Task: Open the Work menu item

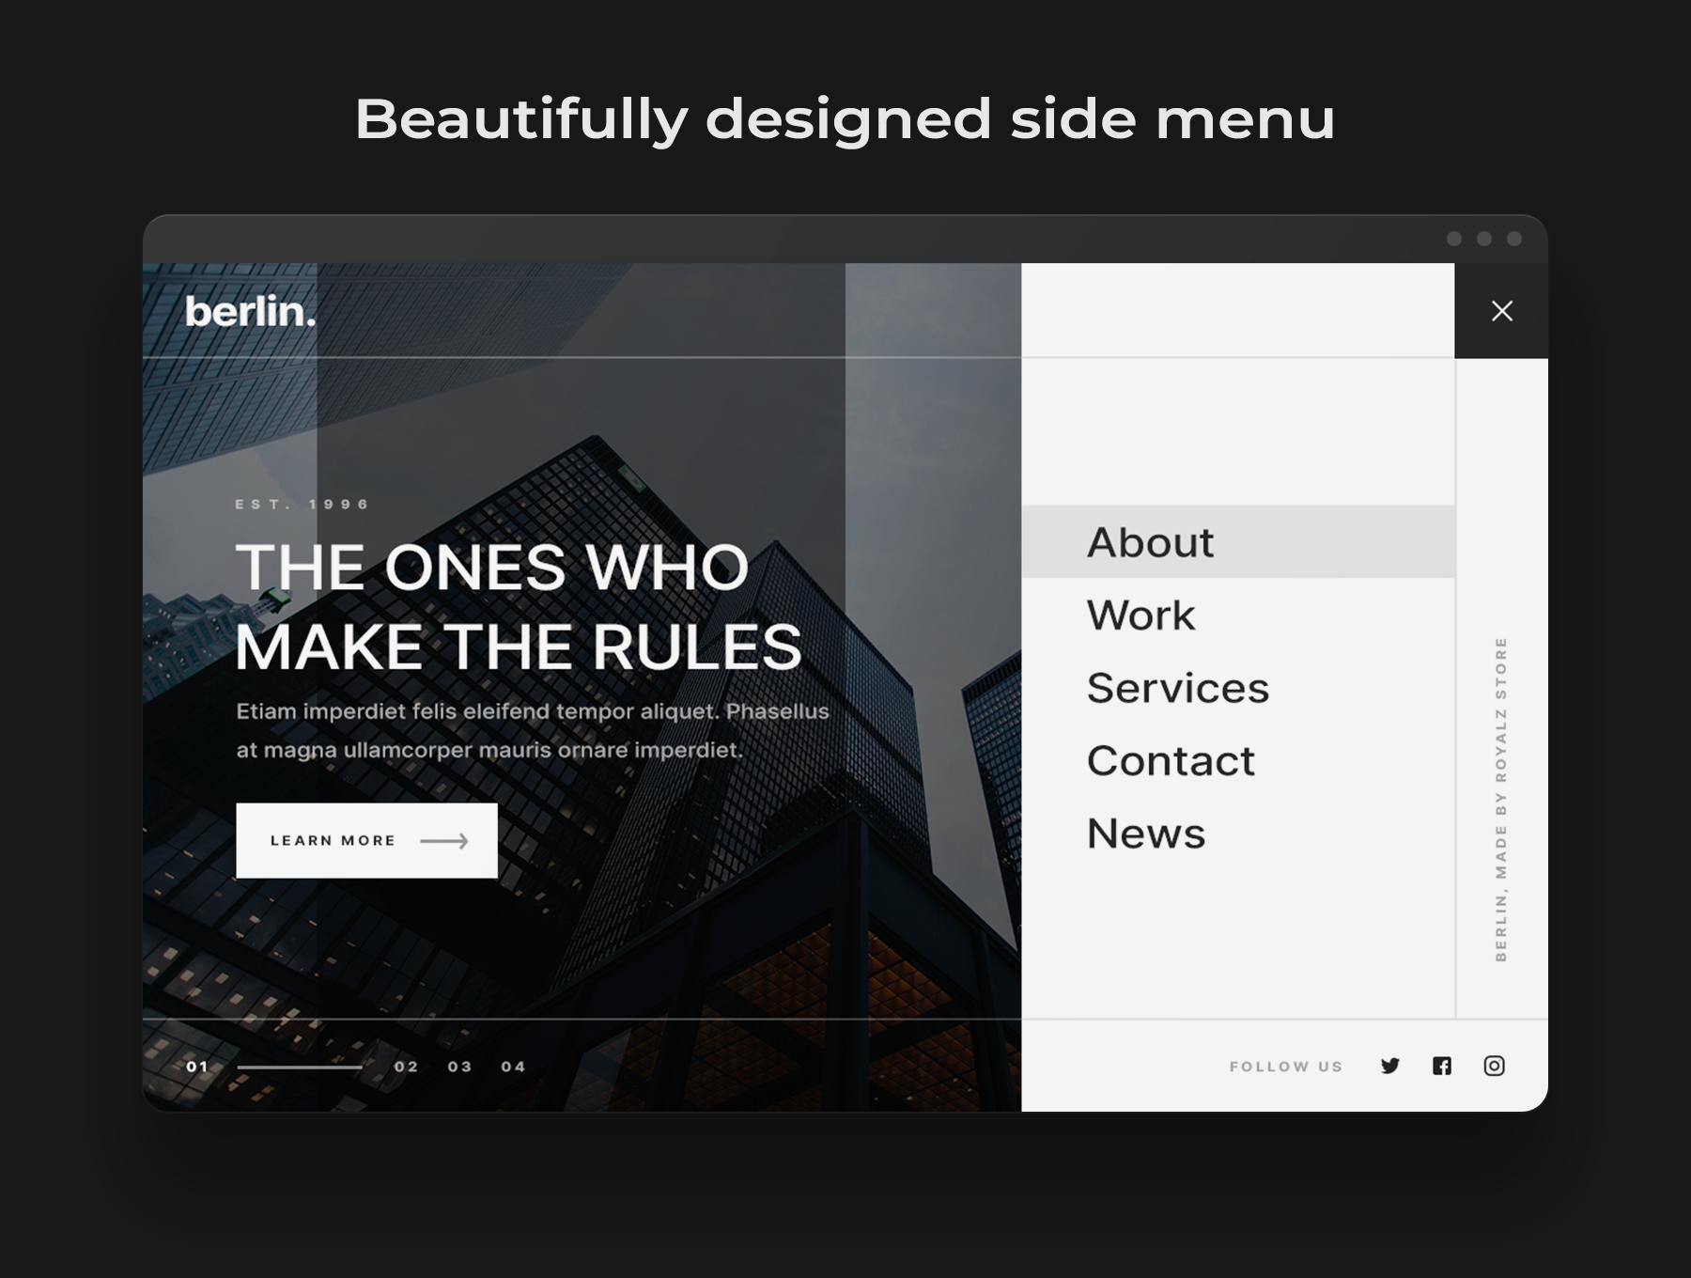Action: click(x=1140, y=616)
